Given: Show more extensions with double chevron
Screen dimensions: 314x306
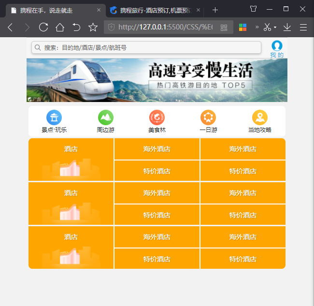Looking at the screenshot, I should point(257,27).
